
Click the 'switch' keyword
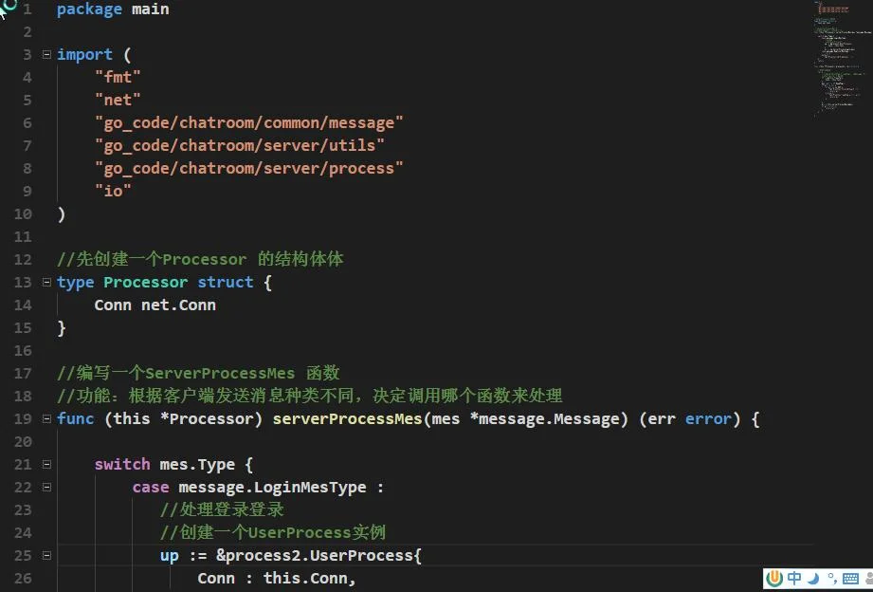(x=122, y=464)
